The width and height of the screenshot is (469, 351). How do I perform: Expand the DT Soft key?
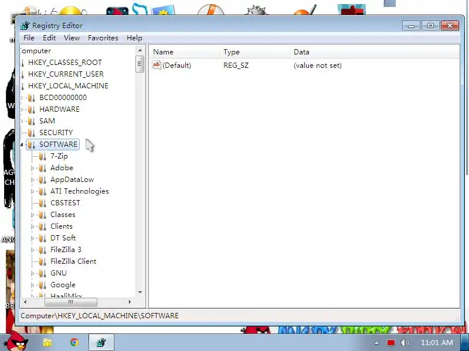(x=33, y=238)
